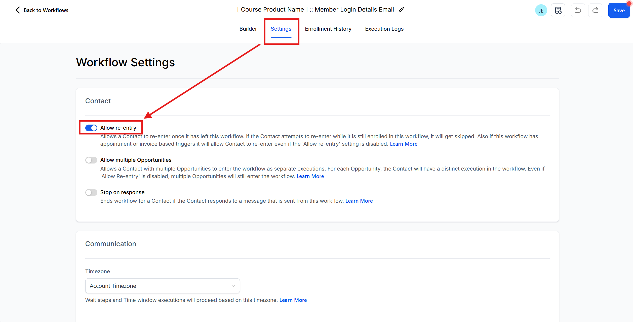The width and height of the screenshot is (633, 325).
Task: Go to the Execution Logs tab
Action: coord(384,29)
